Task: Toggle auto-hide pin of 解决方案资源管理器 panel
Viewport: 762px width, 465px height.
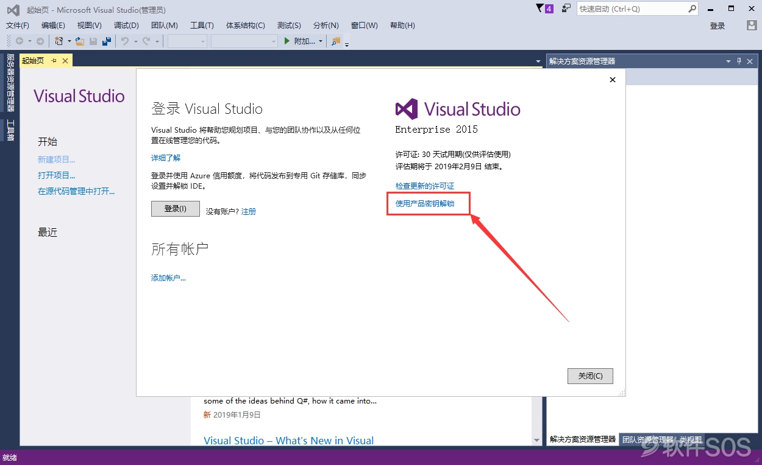Action: 739,61
